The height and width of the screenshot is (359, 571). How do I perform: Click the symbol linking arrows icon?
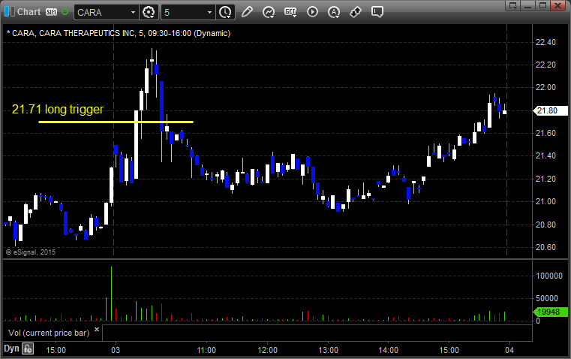tap(356, 12)
